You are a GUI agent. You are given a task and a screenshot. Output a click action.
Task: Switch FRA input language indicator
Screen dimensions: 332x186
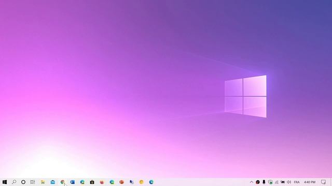coord(297,182)
